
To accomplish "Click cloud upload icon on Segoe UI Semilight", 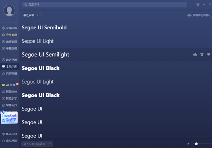I will coord(195,55).
